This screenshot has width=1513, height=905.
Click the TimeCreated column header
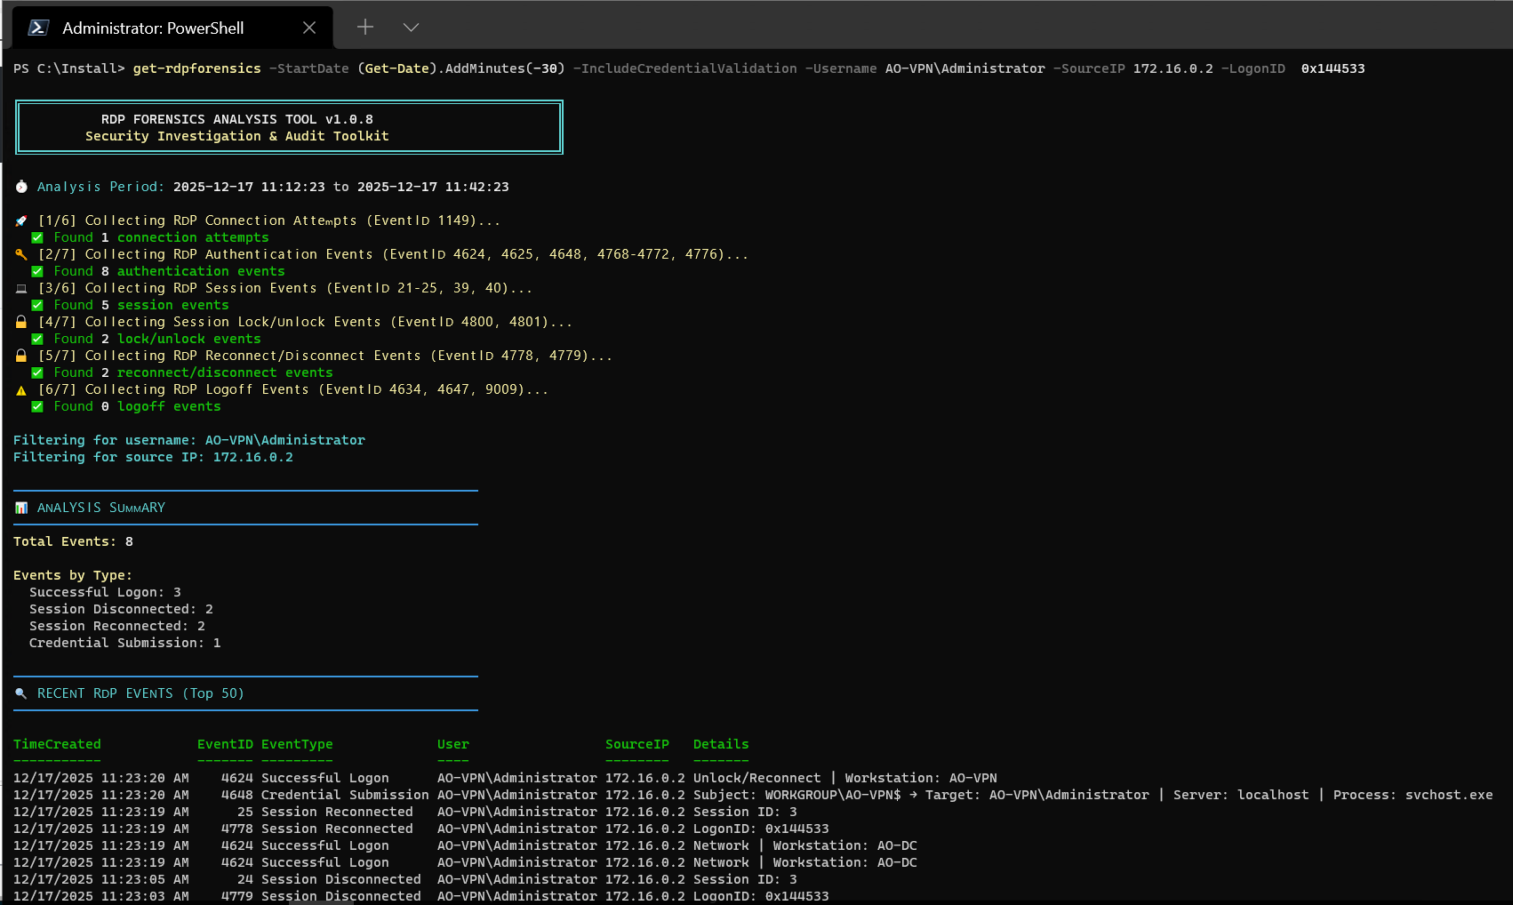click(57, 744)
